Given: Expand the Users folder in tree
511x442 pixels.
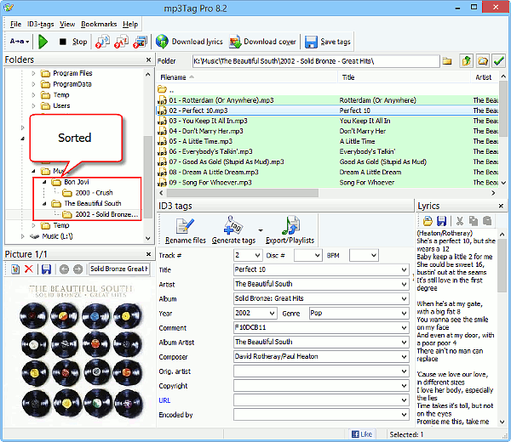Looking at the screenshot, I should (x=33, y=105).
